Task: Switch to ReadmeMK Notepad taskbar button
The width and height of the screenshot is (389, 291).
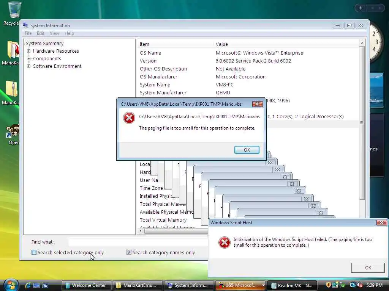Action: click(292, 285)
